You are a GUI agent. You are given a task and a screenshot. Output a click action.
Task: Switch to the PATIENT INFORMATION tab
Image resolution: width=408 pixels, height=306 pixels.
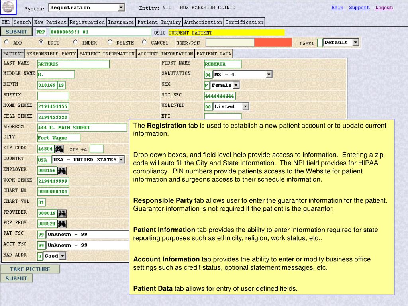pyautogui.click(x=107, y=54)
